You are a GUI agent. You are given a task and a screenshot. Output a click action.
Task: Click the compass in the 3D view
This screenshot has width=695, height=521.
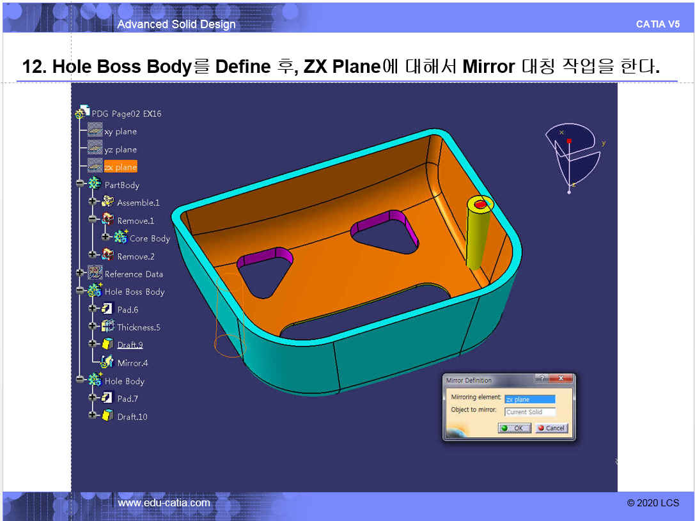tap(570, 153)
